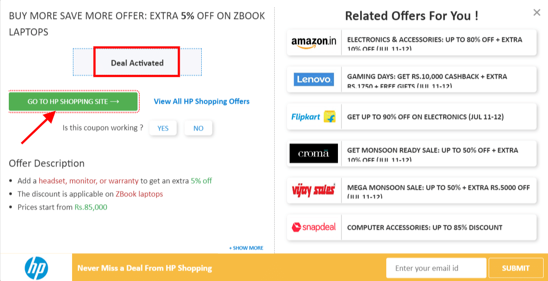Mark coupon as working with YES
548x281 pixels.
[x=163, y=128]
